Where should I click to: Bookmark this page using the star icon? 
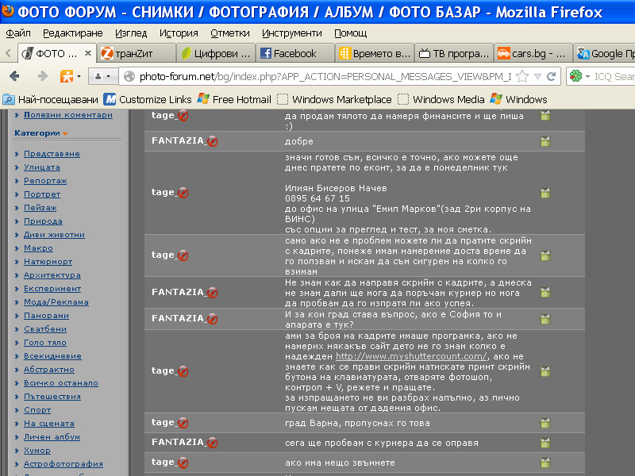click(x=521, y=76)
